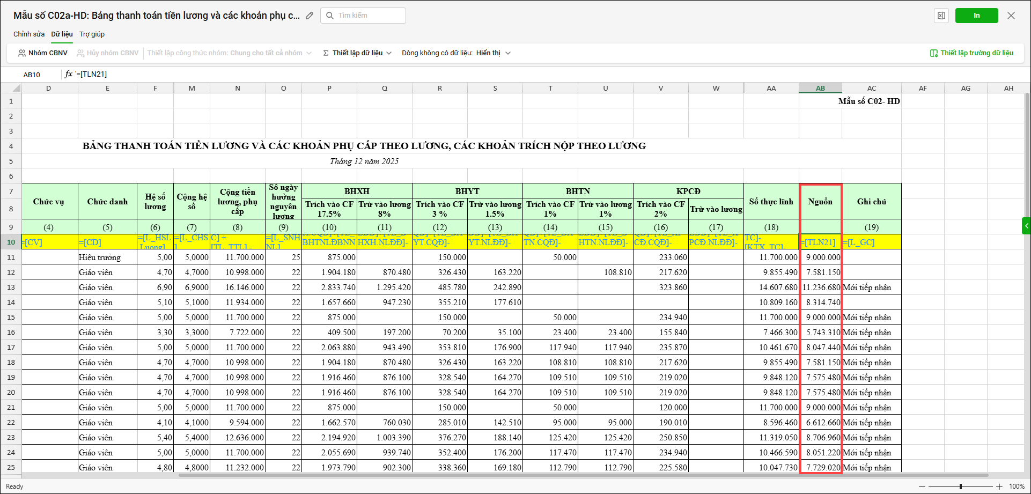Image resolution: width=1031 pixels, height=494 pixels.
Task: Click zoom out minus icon
Action: (922, 486)
